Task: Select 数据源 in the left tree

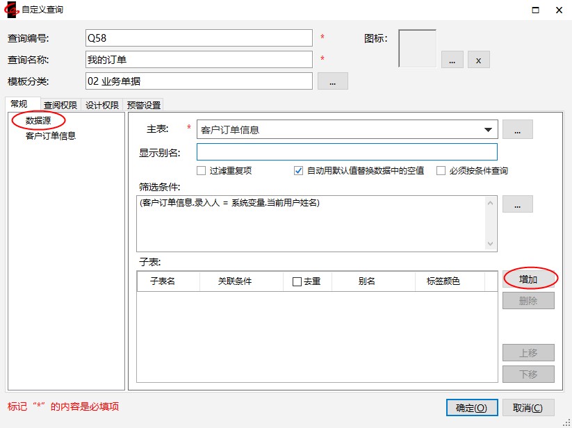Action: pyautogui.click(x=38, y=121)
